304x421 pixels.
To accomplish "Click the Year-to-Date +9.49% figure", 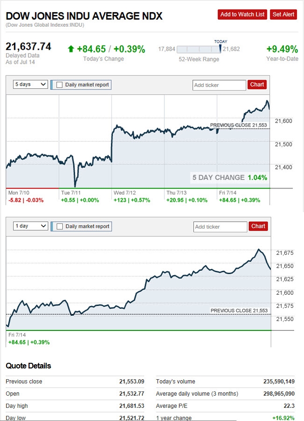I will click(282, 49).
